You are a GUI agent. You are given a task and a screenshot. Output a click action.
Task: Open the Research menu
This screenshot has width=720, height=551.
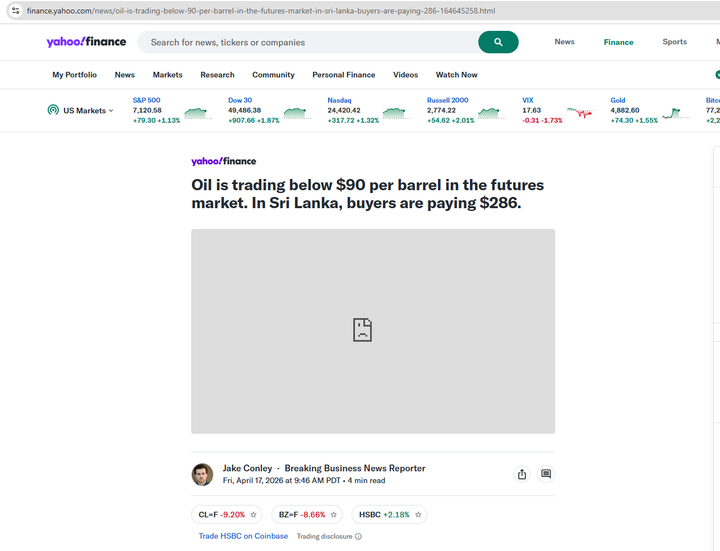(218, 75)
